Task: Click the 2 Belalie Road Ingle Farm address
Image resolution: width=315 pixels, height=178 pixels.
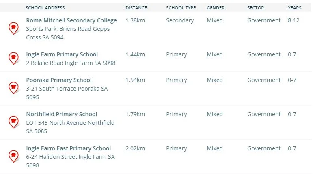Action: (x=71, y=63)
